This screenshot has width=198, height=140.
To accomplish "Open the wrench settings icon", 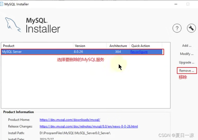I will tap(191, 28).
